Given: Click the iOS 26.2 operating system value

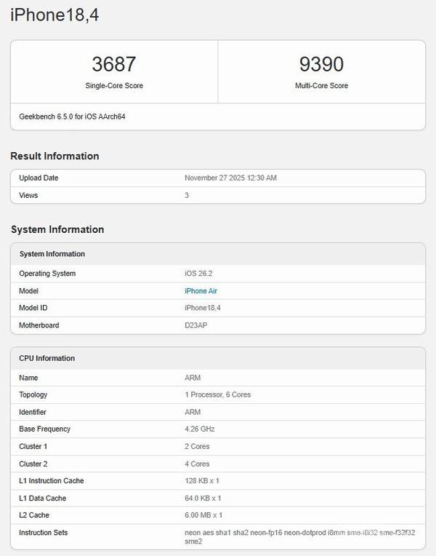Looking at the screenshot, I should (198, 274).
